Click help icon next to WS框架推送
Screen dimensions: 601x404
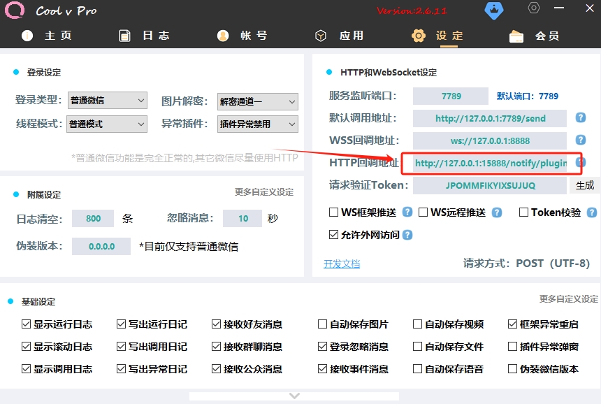tap(407, 212)
